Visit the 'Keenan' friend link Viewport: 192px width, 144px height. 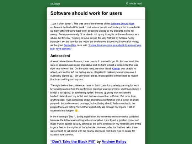[x=116, y=69]
